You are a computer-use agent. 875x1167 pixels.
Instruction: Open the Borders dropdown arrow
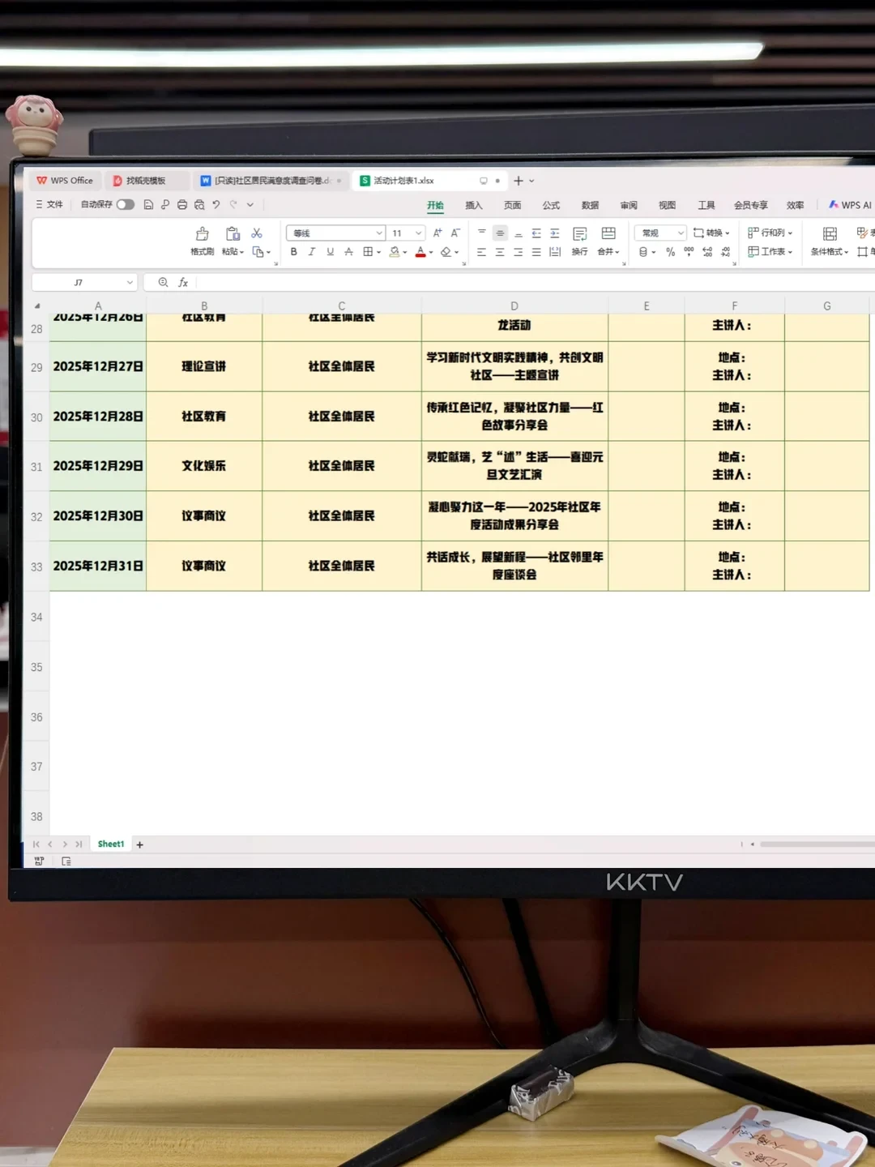pos(378,252)
